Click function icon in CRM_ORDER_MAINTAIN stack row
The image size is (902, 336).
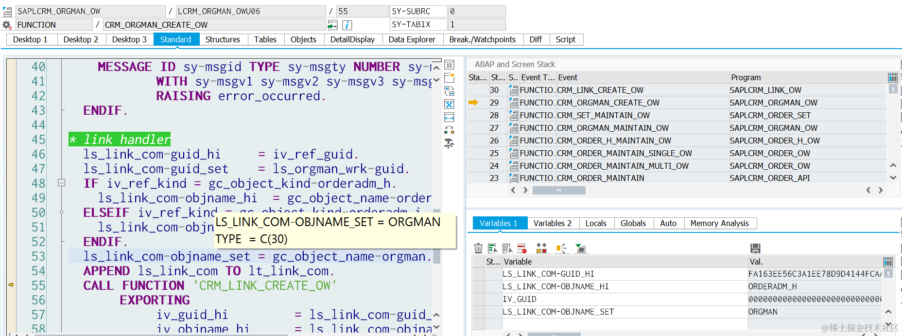(x=513, y=178)
